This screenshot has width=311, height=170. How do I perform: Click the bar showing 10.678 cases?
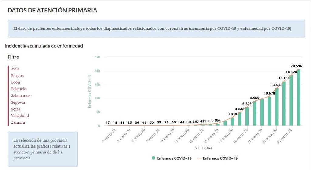269,111
